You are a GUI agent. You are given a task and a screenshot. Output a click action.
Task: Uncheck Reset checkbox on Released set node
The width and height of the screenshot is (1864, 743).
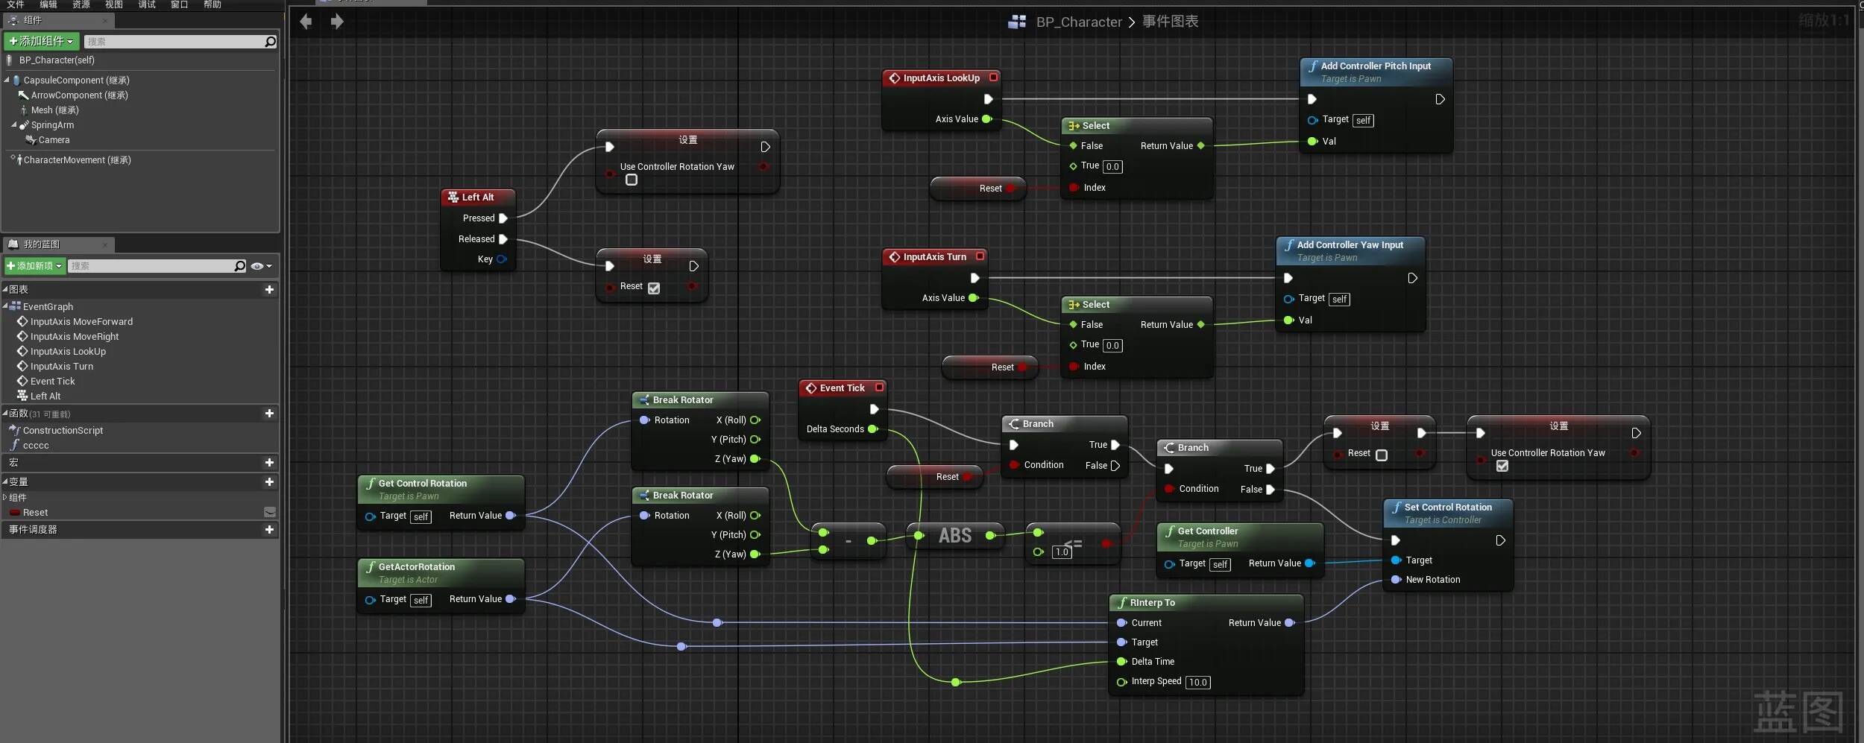(x=654, y=288)
